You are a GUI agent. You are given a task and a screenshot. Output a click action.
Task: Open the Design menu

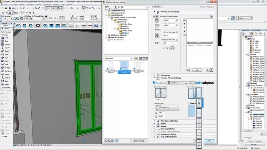pyautogui.click(x=21, y=5)
